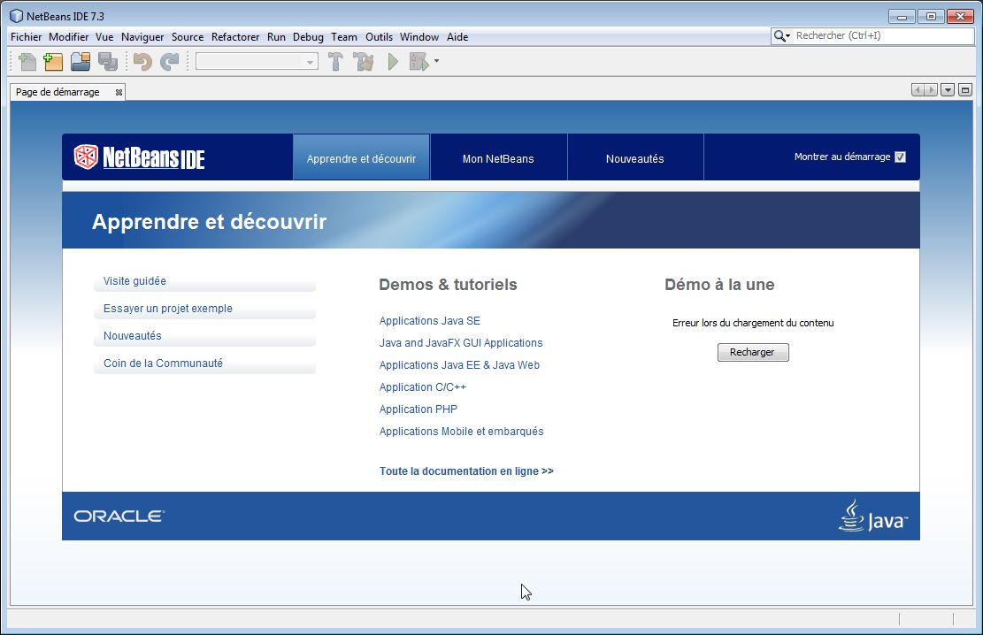This screenshot has height=635, width=983.
Task: Open the Run menu
Action: click(x=276, y=37)
